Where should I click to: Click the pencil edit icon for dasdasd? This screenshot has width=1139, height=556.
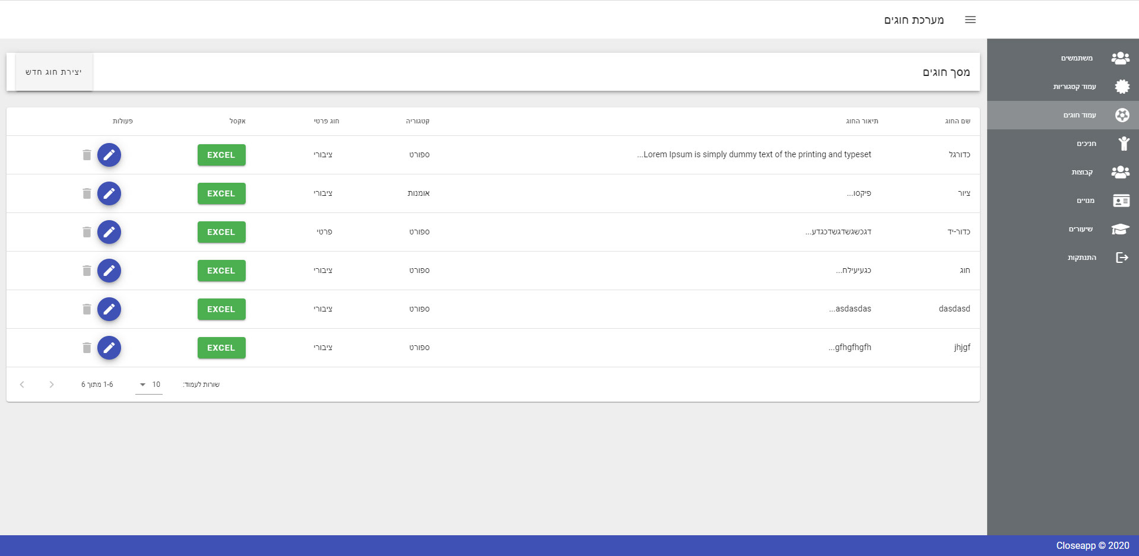pyautogui.click(x=109, y=309)
